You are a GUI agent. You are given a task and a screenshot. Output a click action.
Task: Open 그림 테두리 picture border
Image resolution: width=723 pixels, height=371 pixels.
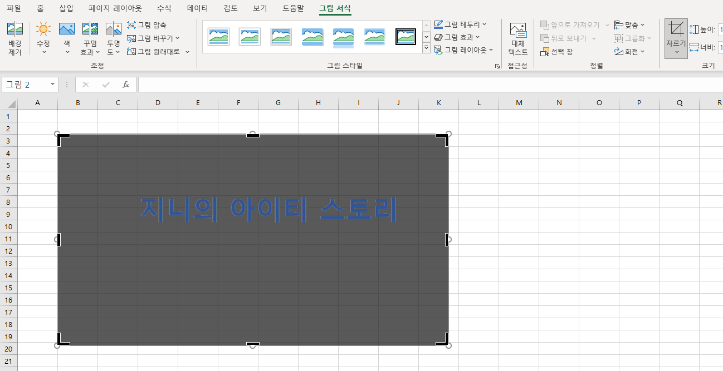click(460, 24)
